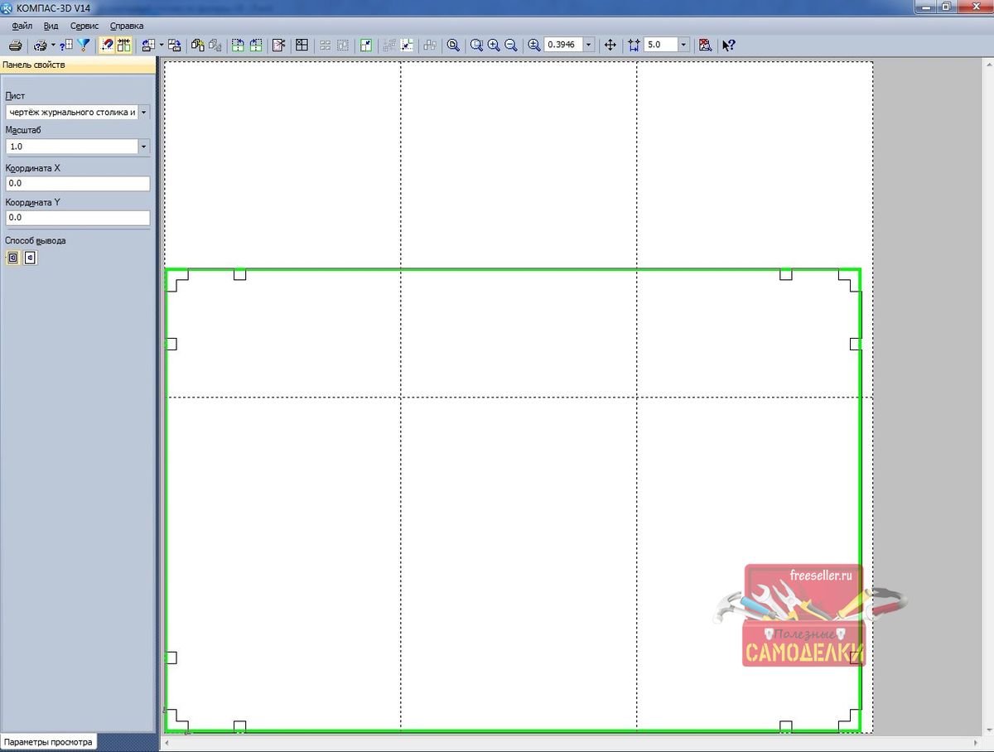
Task: Switch to the Параметры просмотра tab
Action: (x=48, y=742)
